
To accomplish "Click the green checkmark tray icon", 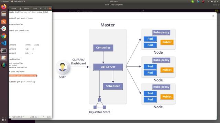I will tap(192, 1).
